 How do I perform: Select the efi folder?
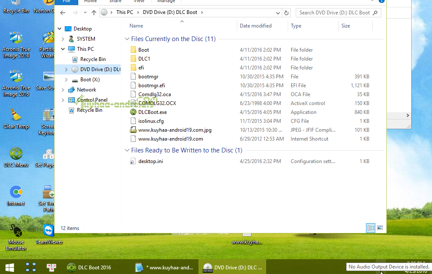(141, 67)
